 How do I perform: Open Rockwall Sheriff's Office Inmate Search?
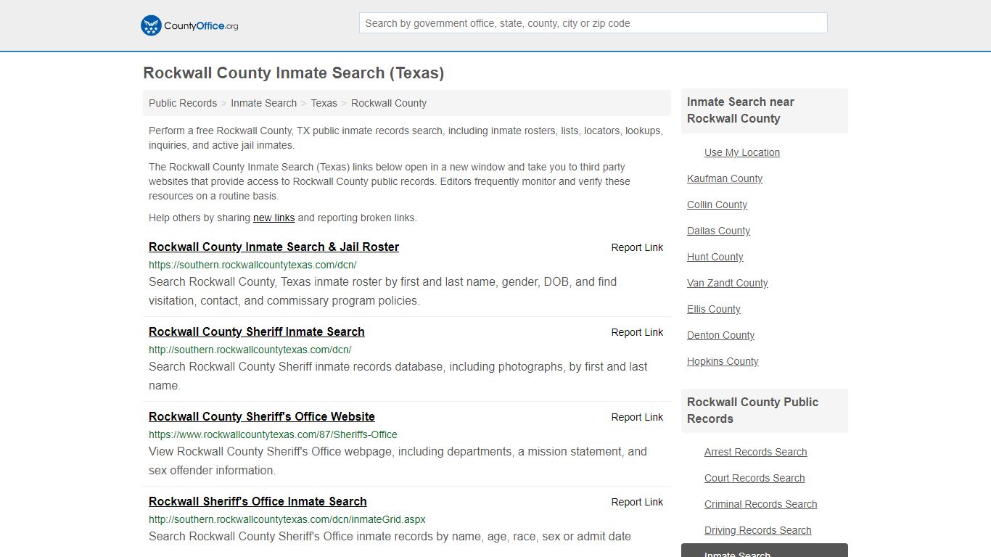258,501
